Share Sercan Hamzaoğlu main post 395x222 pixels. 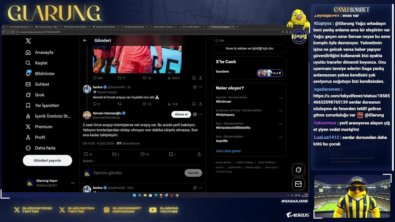(199, 154)
